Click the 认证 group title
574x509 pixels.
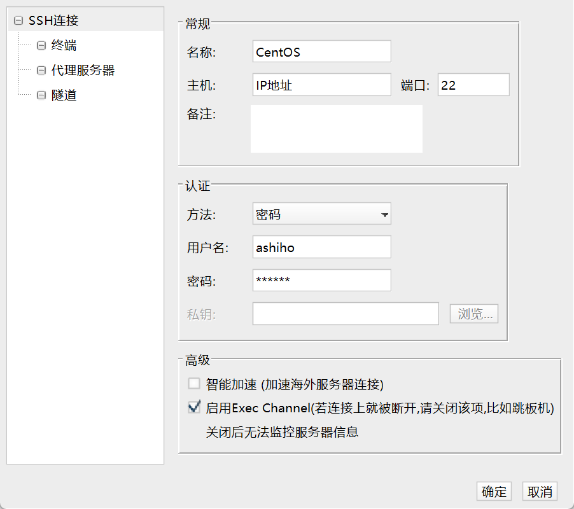pos(198,186)
